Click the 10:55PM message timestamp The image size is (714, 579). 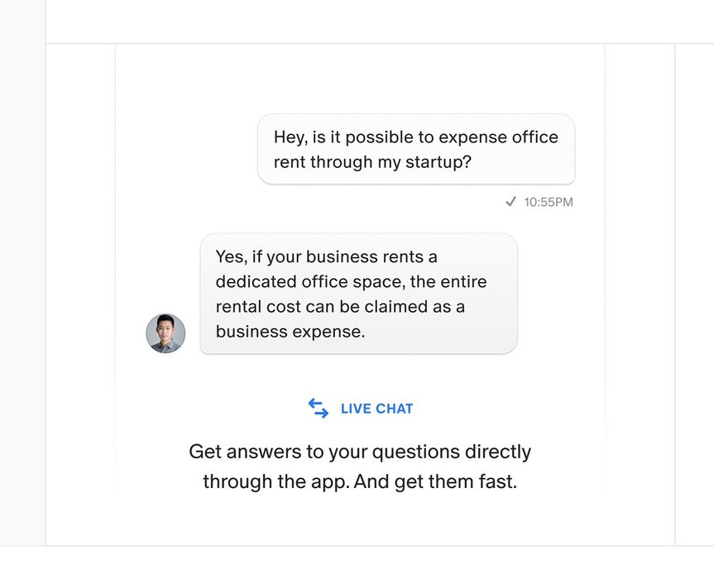click(549, 202)
